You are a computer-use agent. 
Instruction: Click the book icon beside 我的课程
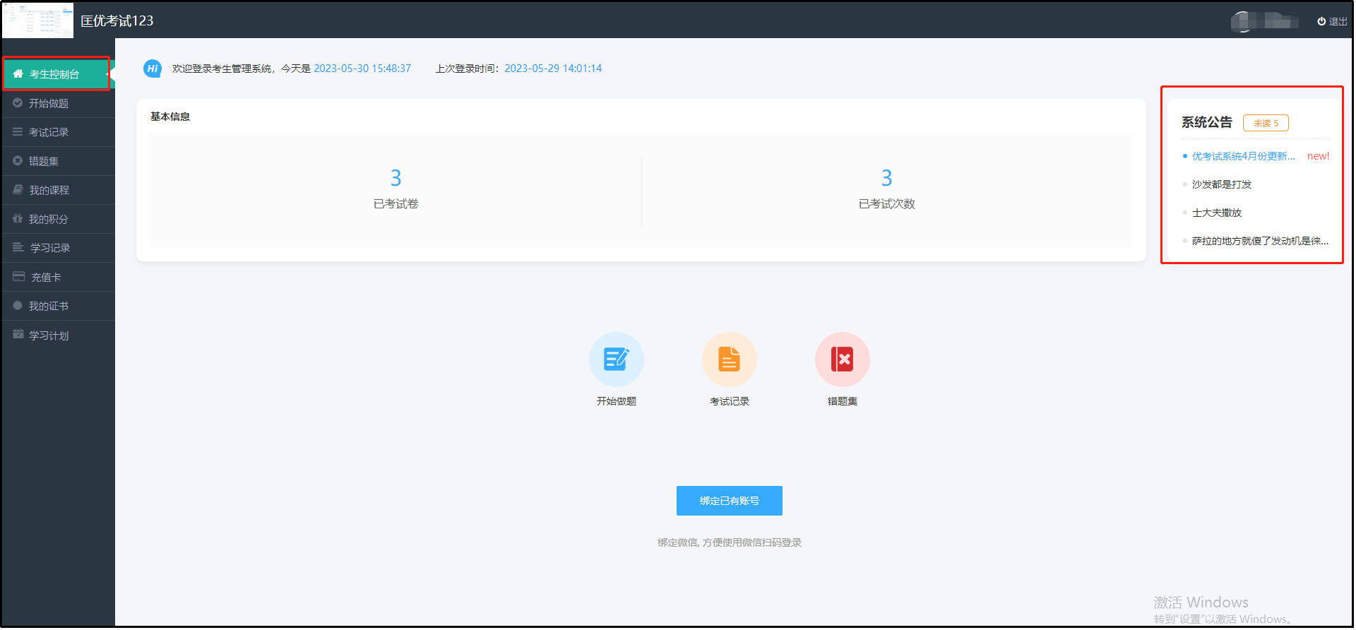18,190
